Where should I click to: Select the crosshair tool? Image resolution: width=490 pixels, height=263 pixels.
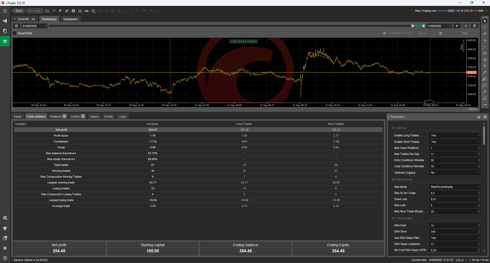(x=485, y=28)
